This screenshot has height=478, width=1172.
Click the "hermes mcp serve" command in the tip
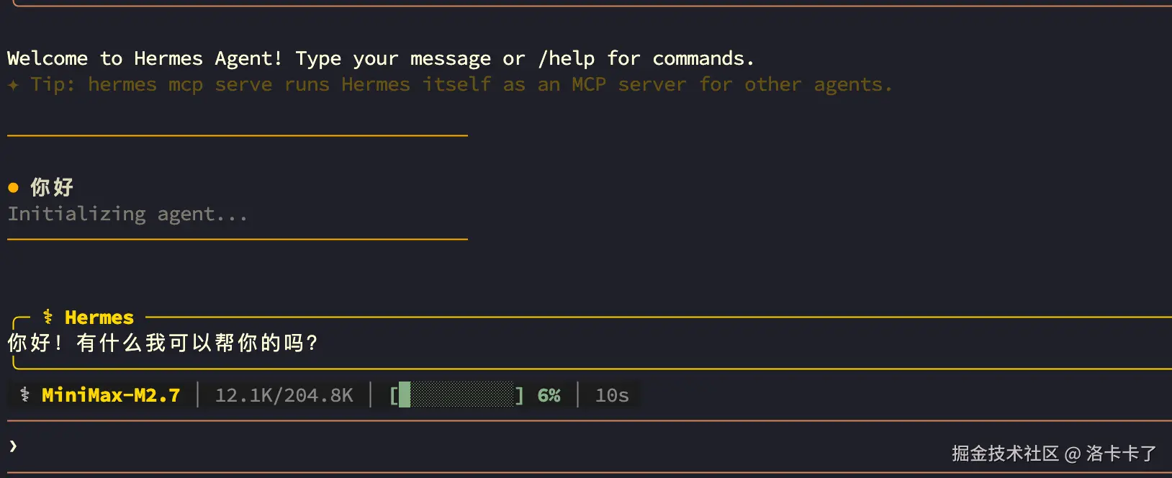[180, 85]
